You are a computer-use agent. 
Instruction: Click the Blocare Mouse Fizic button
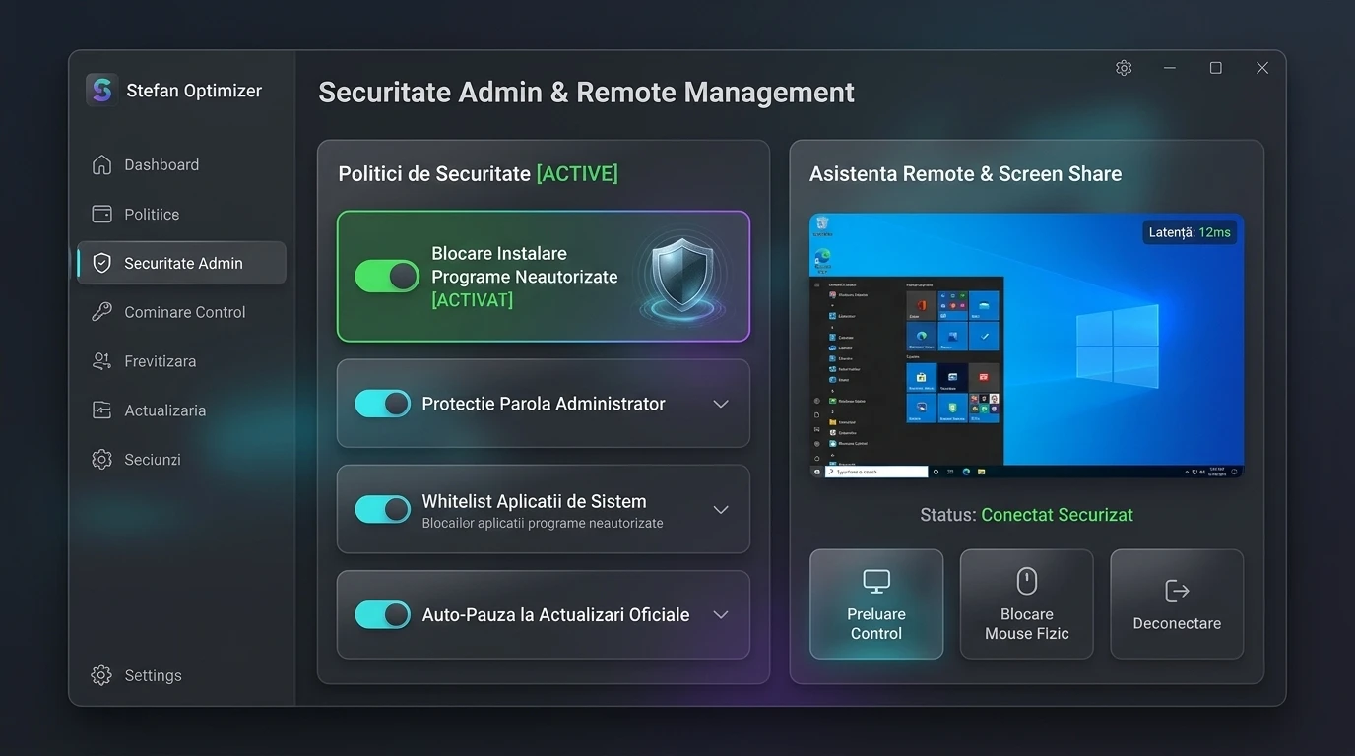[1027, 604]
